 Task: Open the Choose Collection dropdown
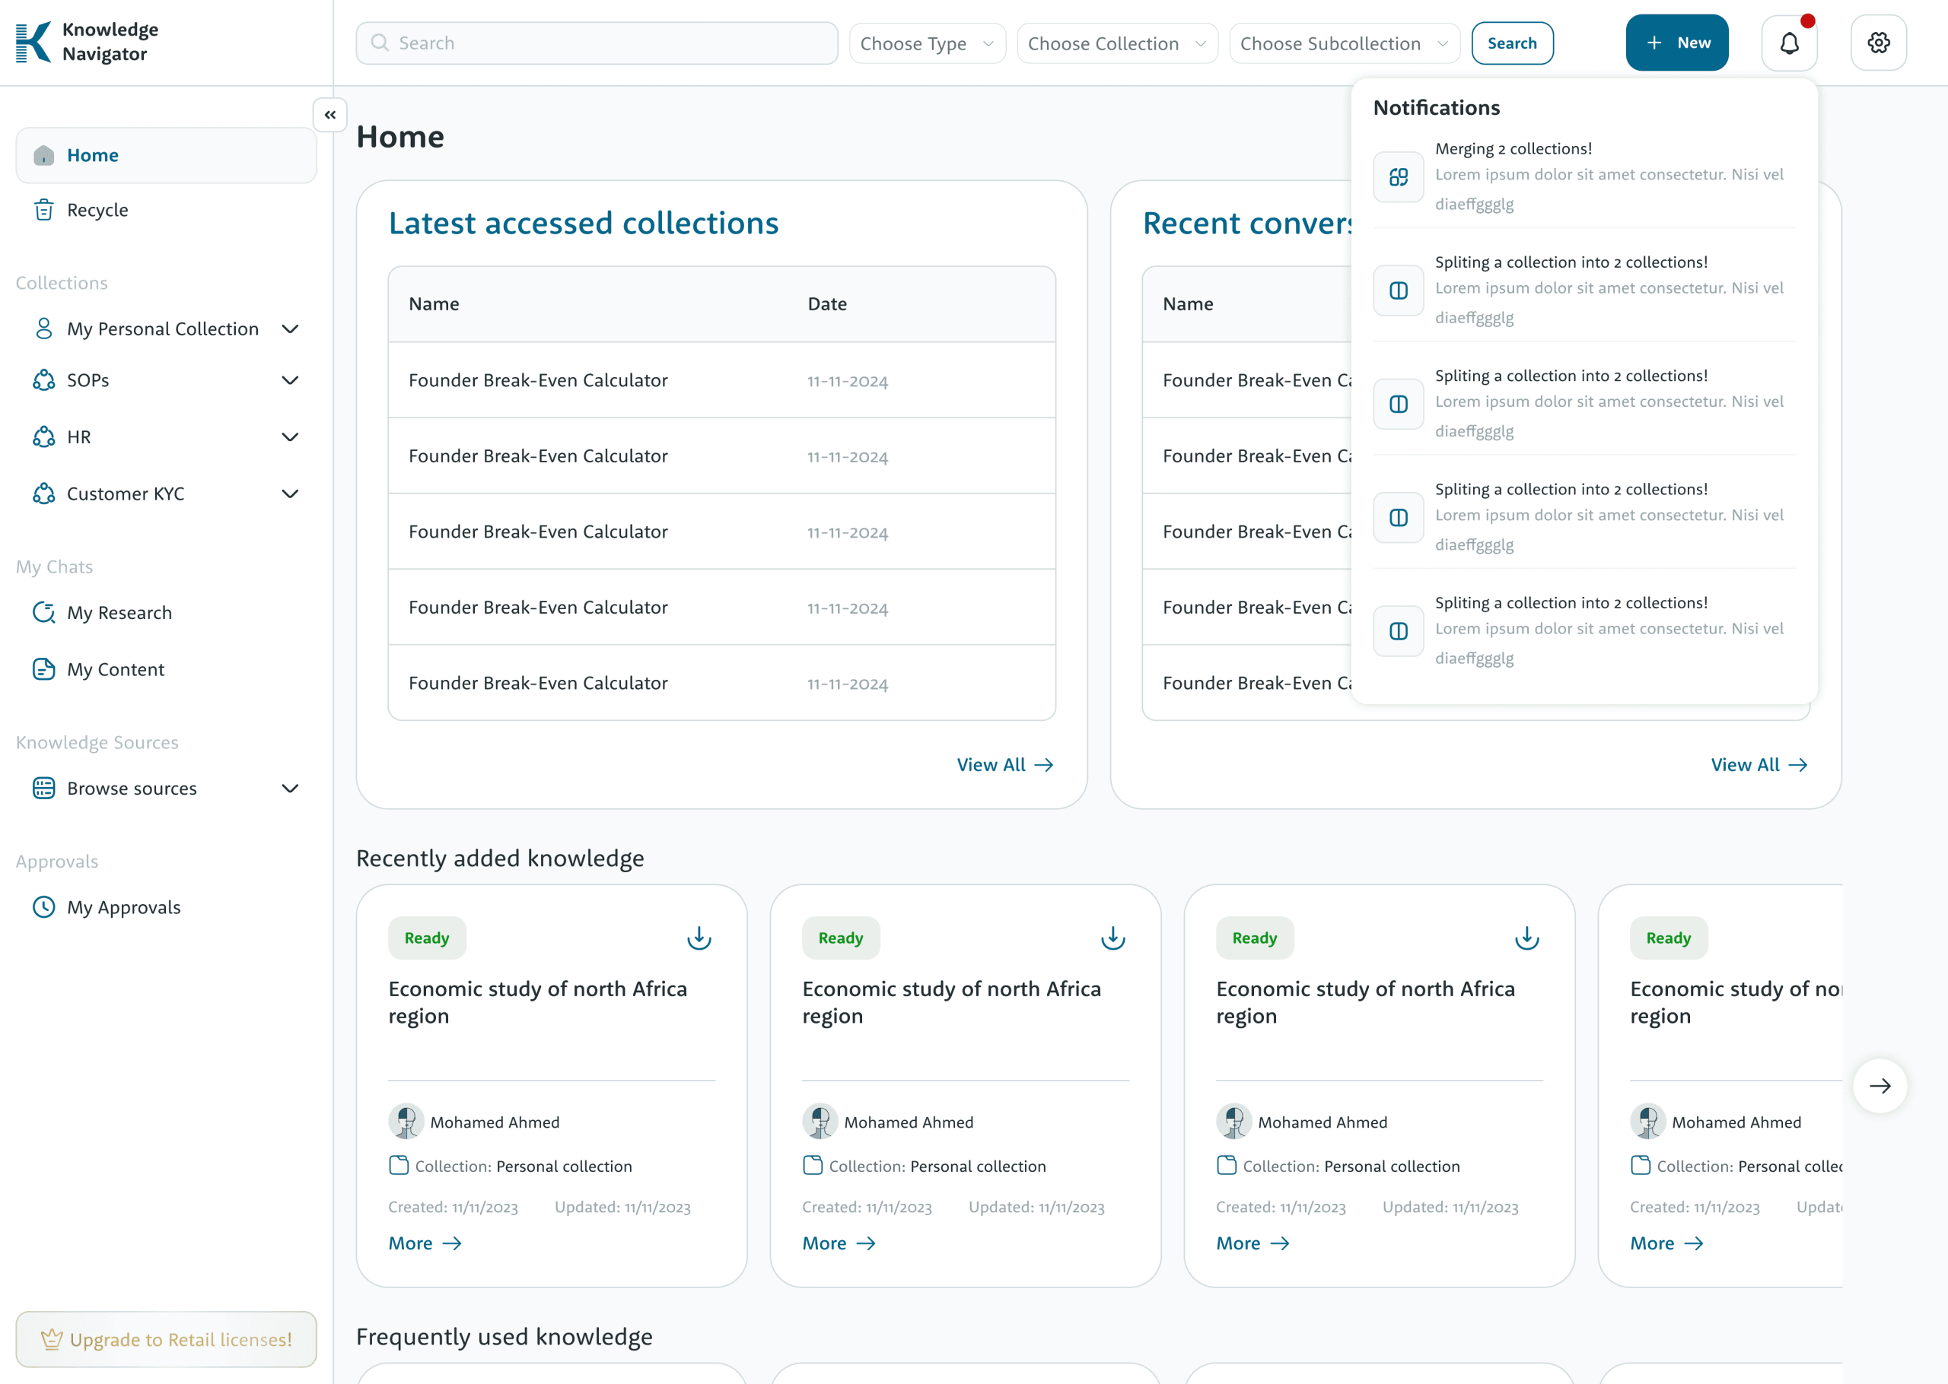[x=1116, y=43]
